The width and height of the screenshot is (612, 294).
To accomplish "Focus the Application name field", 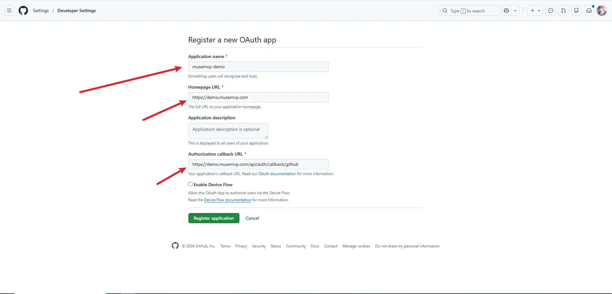I will (x=258, y=67).
